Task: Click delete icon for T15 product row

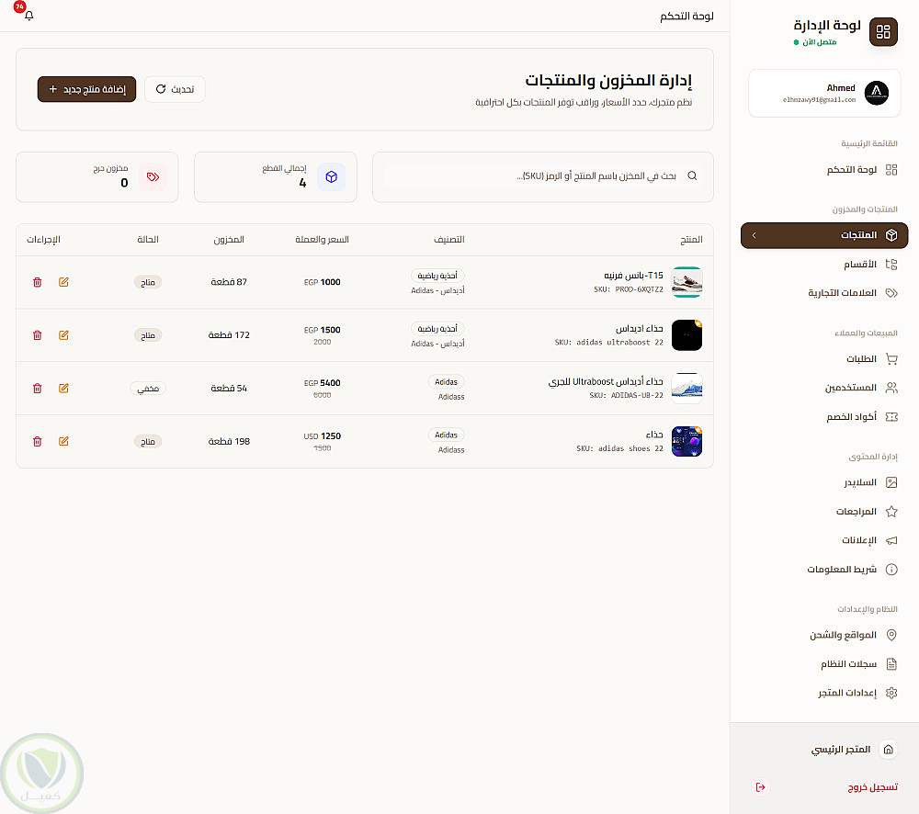Action: point(38,282)
